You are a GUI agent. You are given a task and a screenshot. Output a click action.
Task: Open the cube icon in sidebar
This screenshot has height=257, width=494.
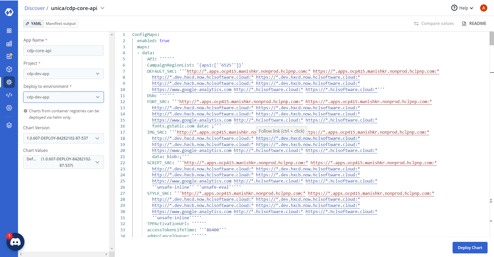click(x=9, y=69)
